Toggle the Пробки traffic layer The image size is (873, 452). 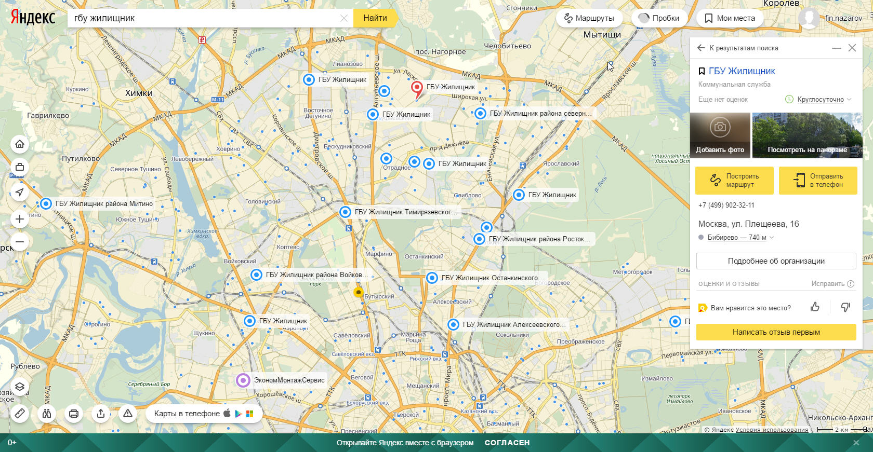click(x=659, y=18)
